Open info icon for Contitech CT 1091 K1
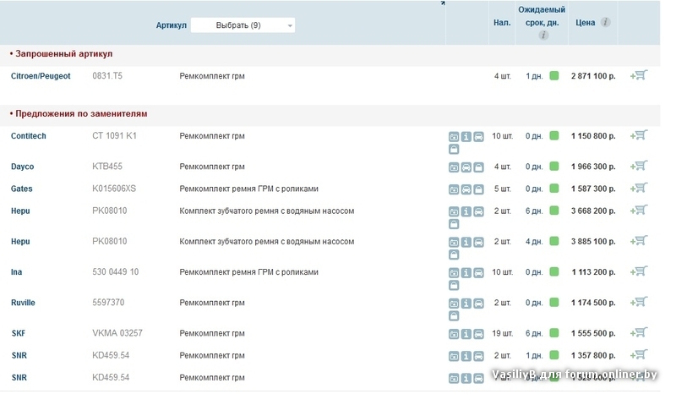This screenshot has width=676, height=394. point(466,136)
